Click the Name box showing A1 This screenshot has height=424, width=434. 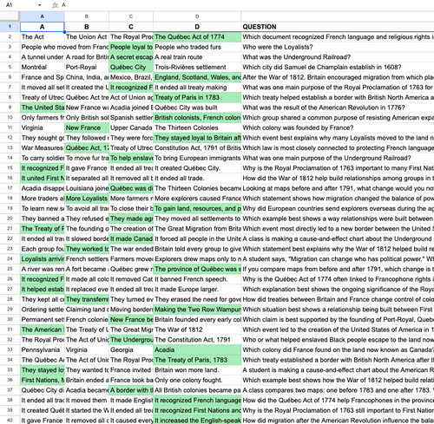(x=10, y=5)
